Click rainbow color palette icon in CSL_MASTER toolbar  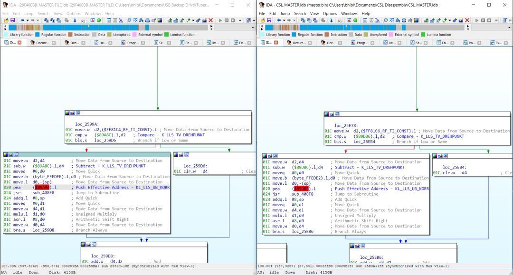(416, 20)
